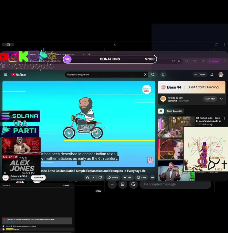Click Start now on Base44 ad
The width and height of the screenshot is (228, 233).
click(210, 99)
